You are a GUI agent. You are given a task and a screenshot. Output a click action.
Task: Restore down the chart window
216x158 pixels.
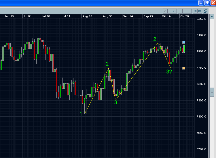coord(207,3)
